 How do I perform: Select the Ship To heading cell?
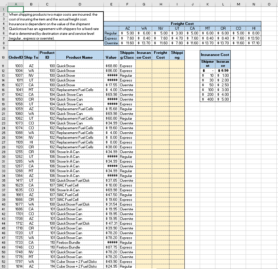point(31,55)
